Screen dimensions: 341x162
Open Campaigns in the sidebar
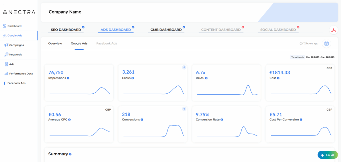click(16, 45)
